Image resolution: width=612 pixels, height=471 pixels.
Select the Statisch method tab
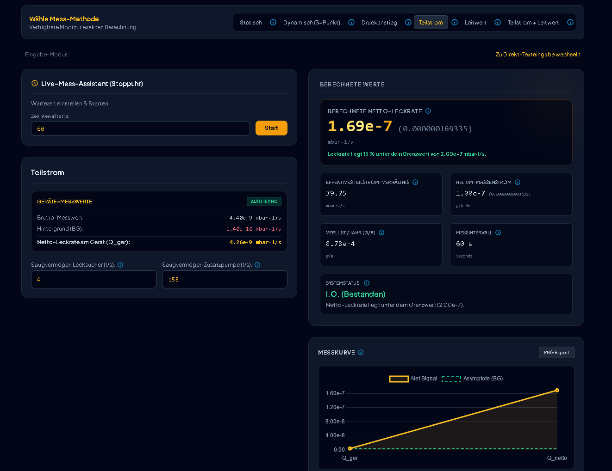(x=251, y=22)
